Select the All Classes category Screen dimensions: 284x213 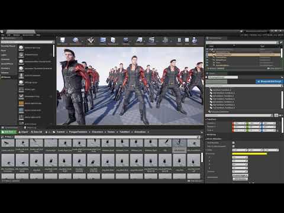[x=6, y=77]
